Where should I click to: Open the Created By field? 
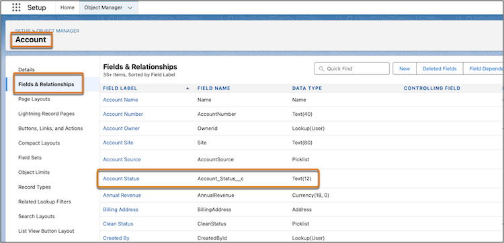coord(116,238)
